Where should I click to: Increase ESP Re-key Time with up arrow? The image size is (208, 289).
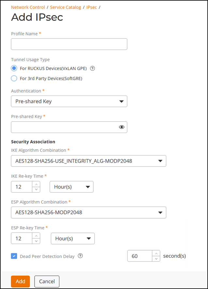click(36, 236)
